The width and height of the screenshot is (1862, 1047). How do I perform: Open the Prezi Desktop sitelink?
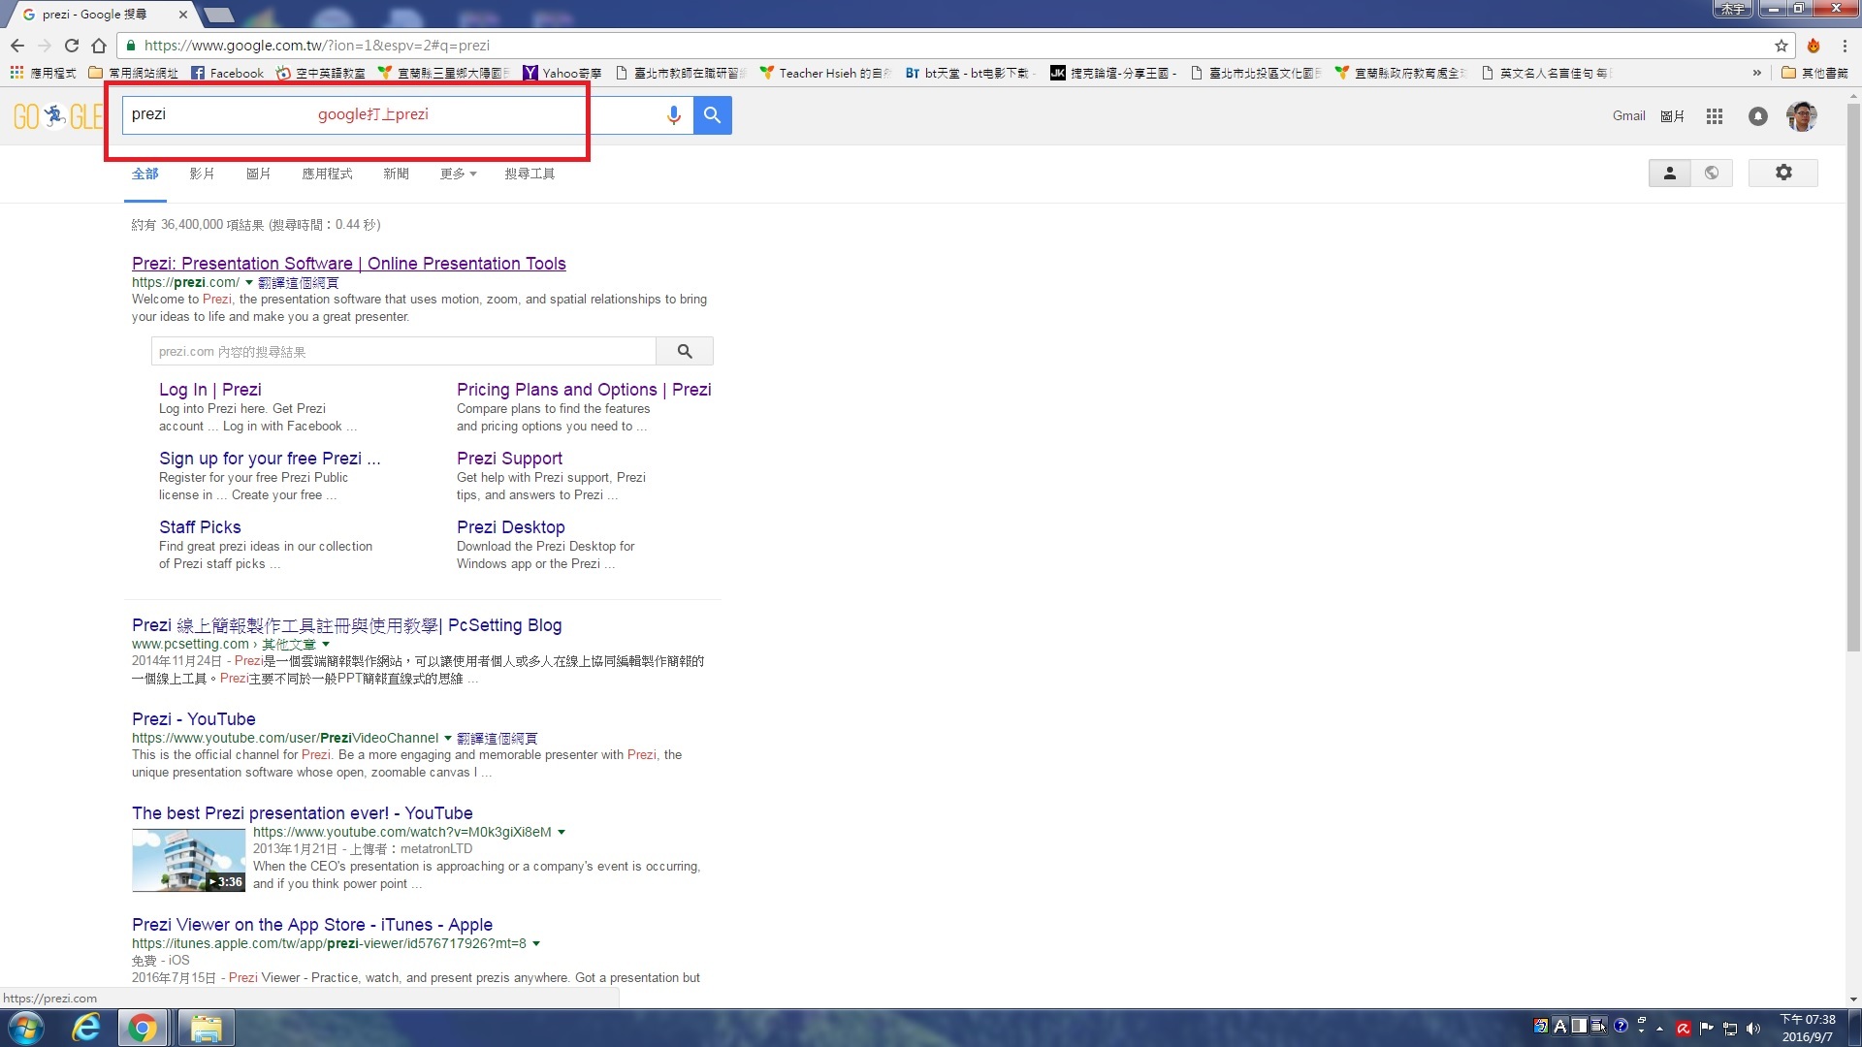pos(511,527)
